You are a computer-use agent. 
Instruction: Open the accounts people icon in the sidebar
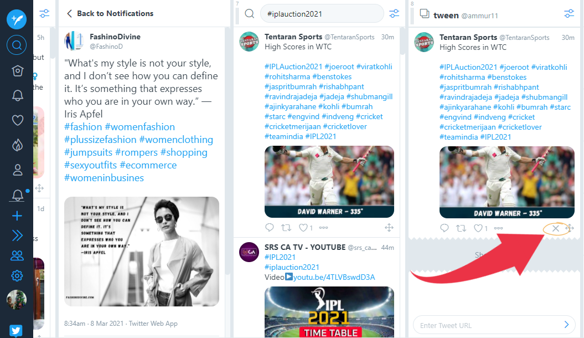coord(17,255)
